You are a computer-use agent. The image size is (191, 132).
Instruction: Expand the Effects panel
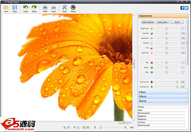pyautogui.click(x=163, y=97)
